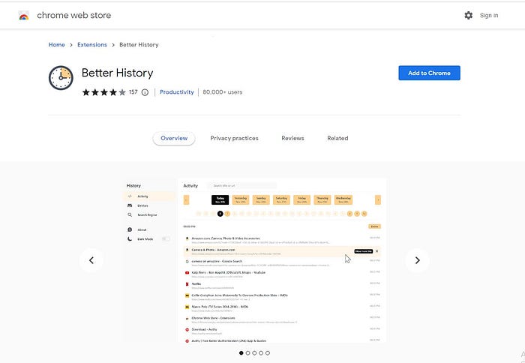Switch to the Privacy practices tab
The image size is (525, 363).
pos(234,138)
